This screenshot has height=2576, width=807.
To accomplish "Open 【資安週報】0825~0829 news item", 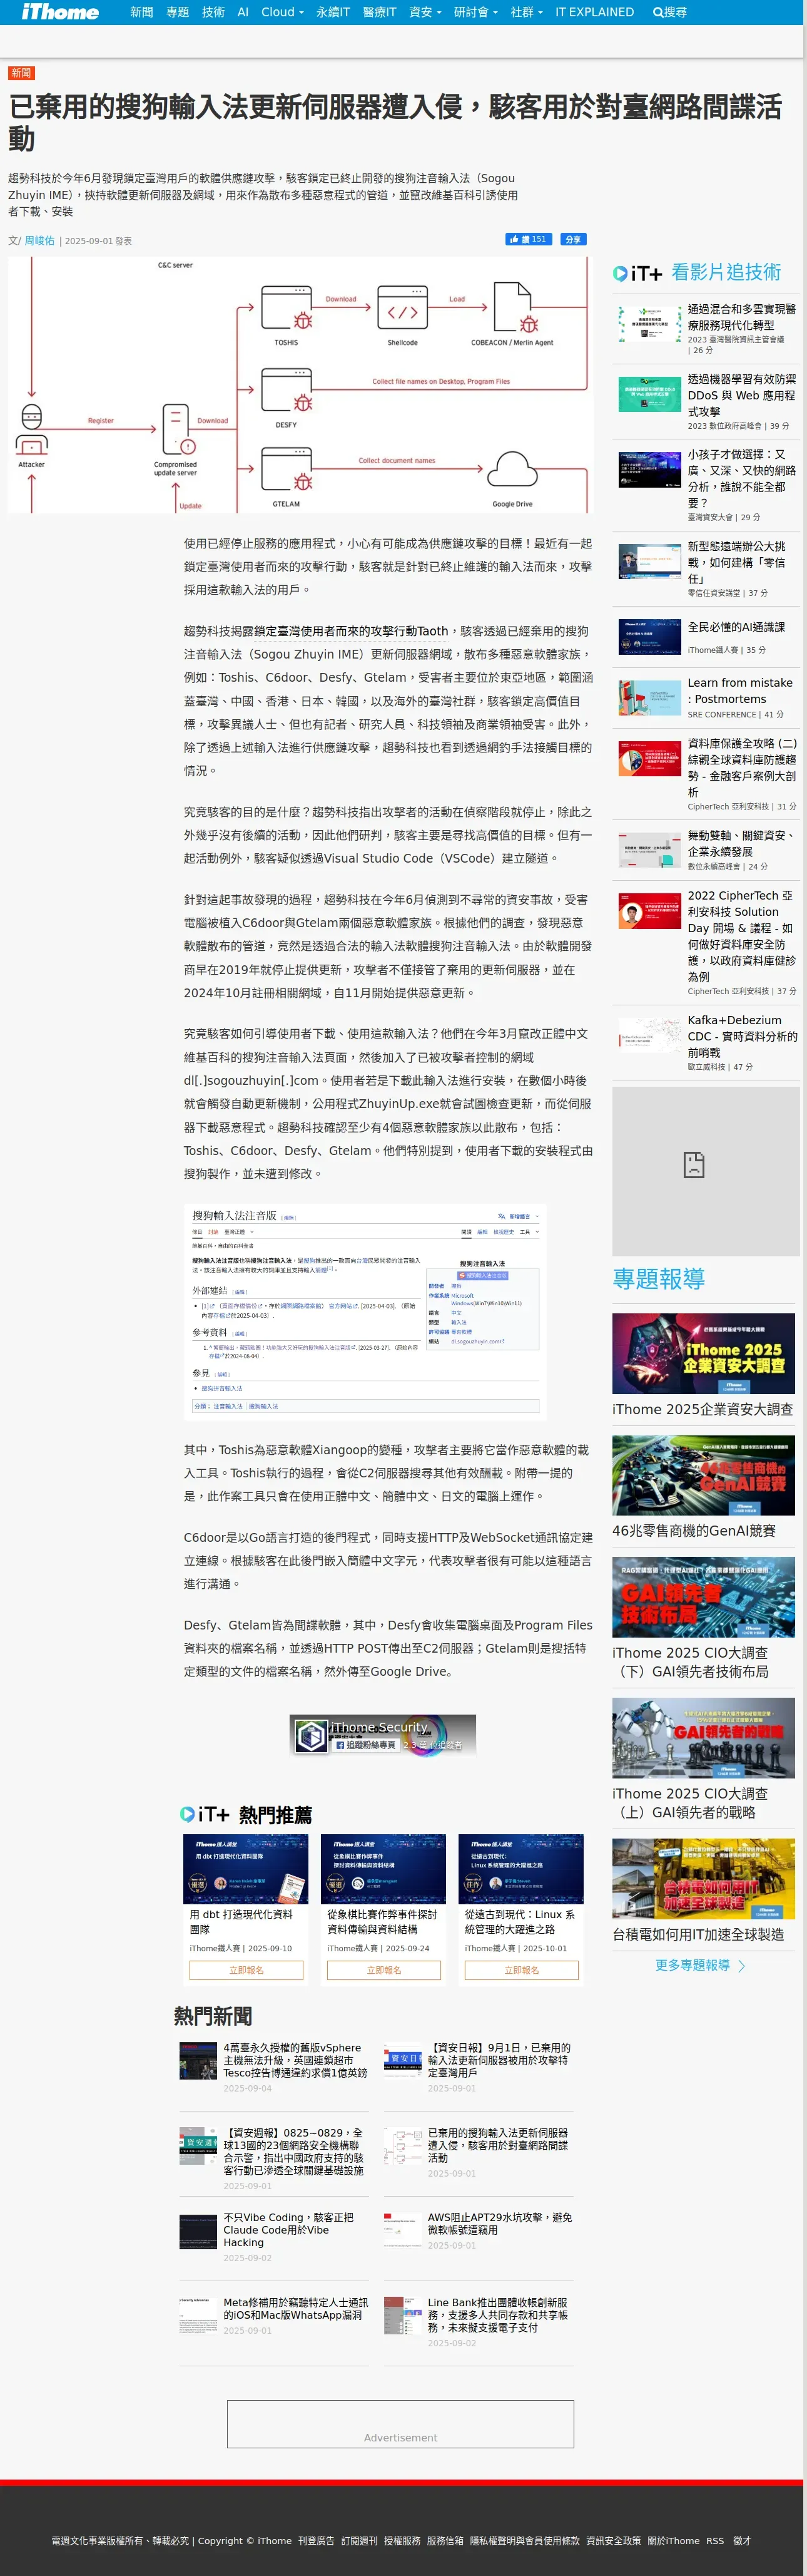I will pyautogui.click(x=295, y=2151).
